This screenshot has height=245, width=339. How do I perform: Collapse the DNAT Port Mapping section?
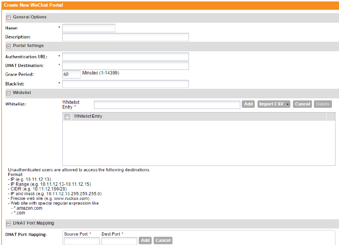8,223
